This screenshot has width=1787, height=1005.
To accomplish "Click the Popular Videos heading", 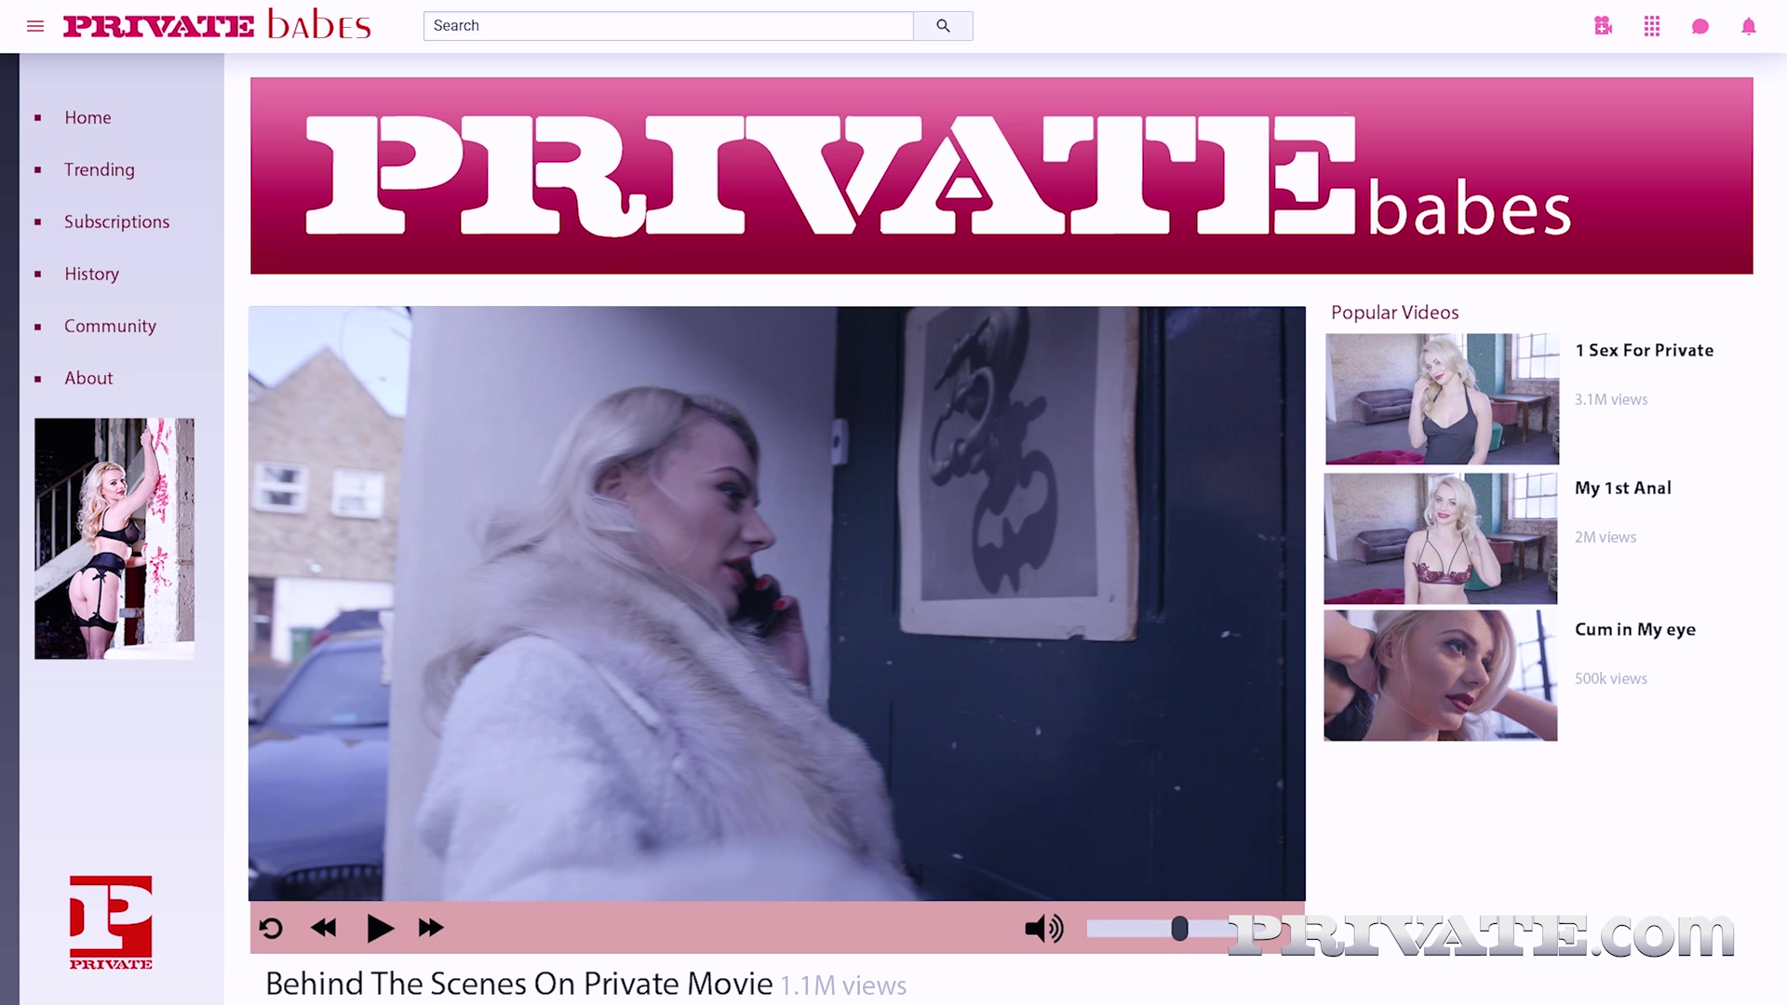I will [1394, 313].
